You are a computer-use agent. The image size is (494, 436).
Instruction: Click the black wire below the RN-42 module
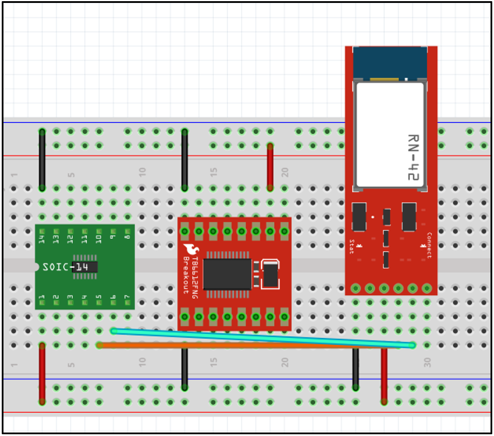355,369
